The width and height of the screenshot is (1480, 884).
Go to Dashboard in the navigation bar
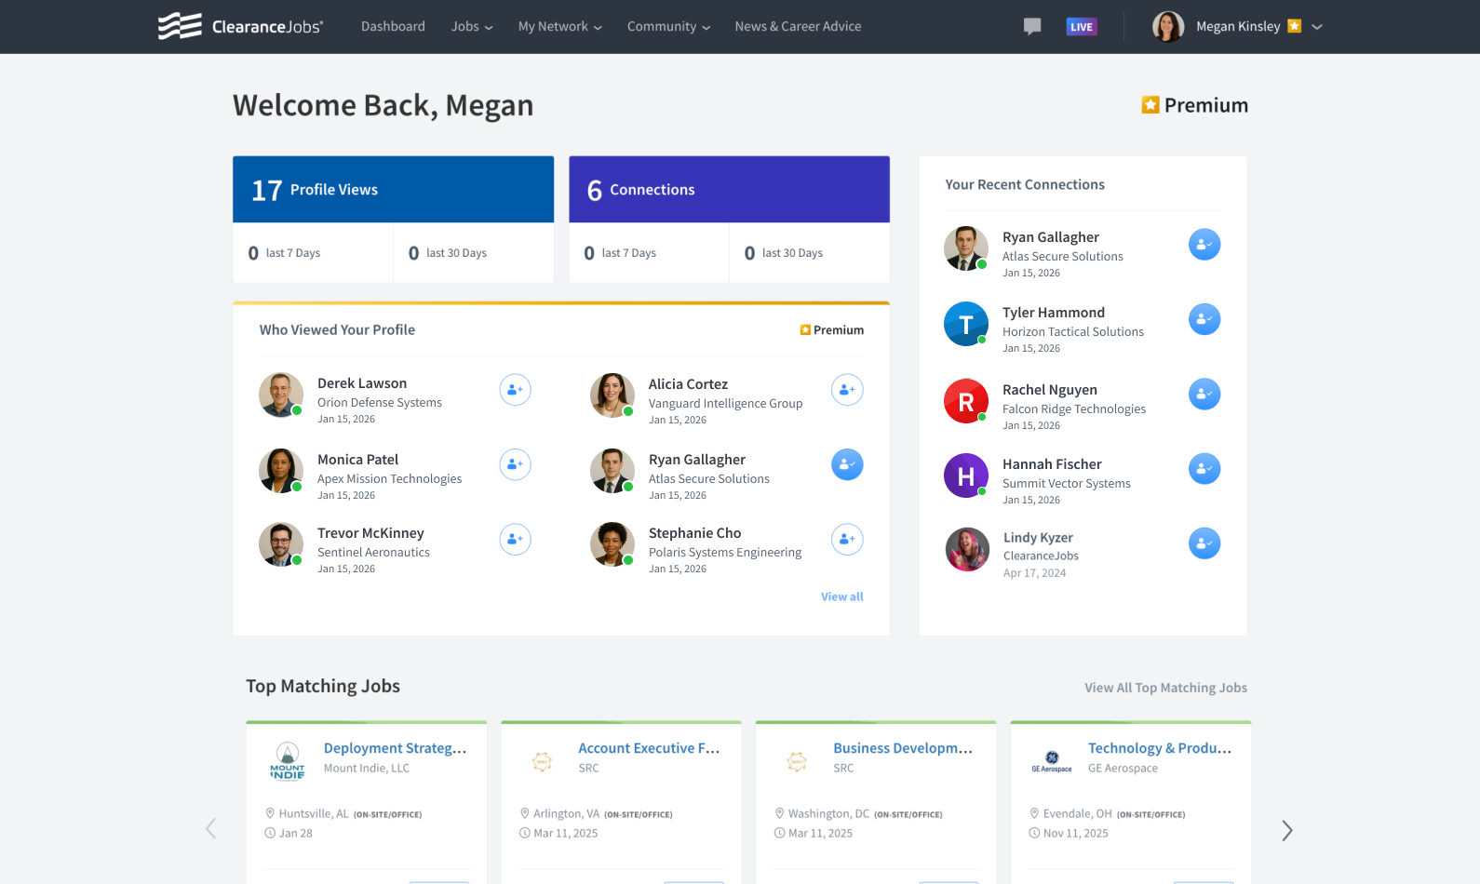393,26
